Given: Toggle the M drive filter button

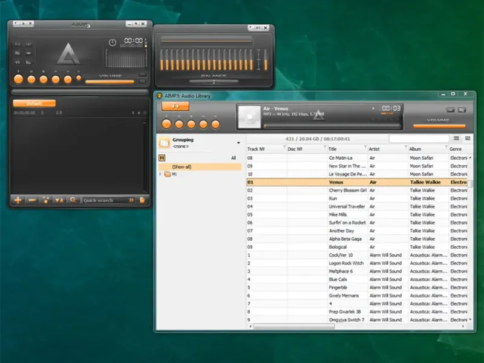Looking at the screenshot, I should 162,158.
